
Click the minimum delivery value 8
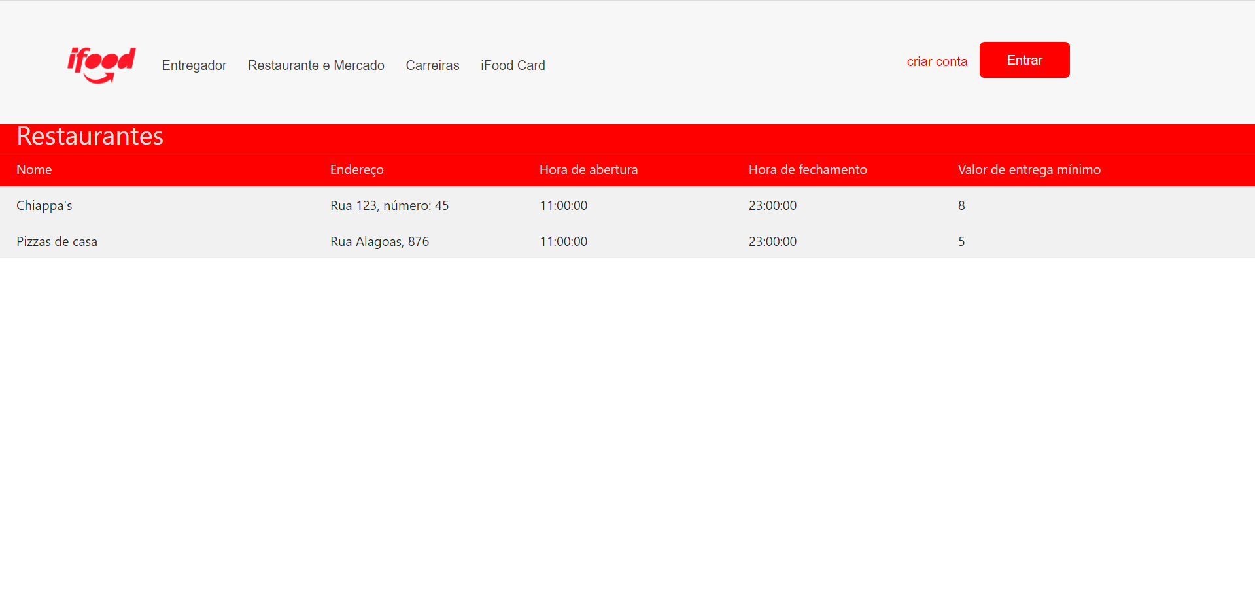pos(961,205)
